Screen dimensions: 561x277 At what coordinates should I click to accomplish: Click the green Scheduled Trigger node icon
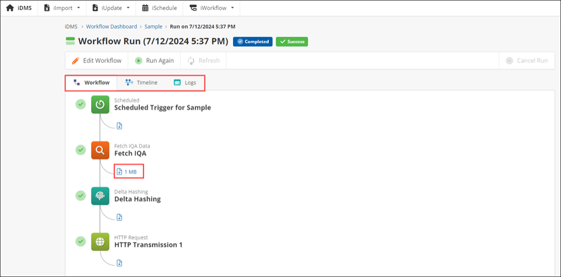(x=100, y=105)
